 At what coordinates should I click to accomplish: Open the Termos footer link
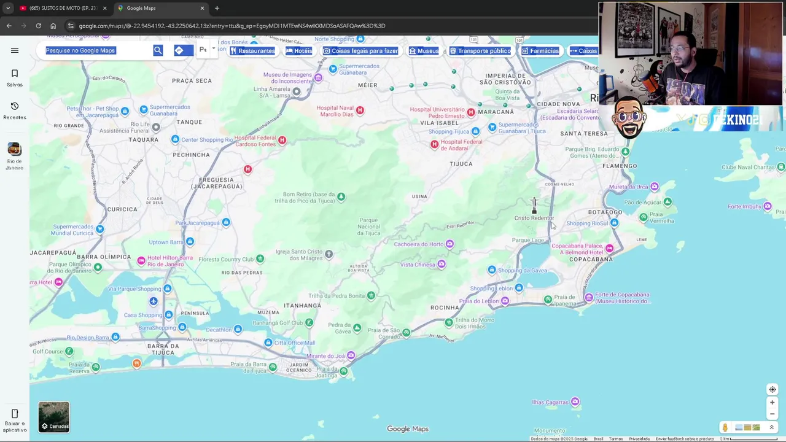pos(616,439)
